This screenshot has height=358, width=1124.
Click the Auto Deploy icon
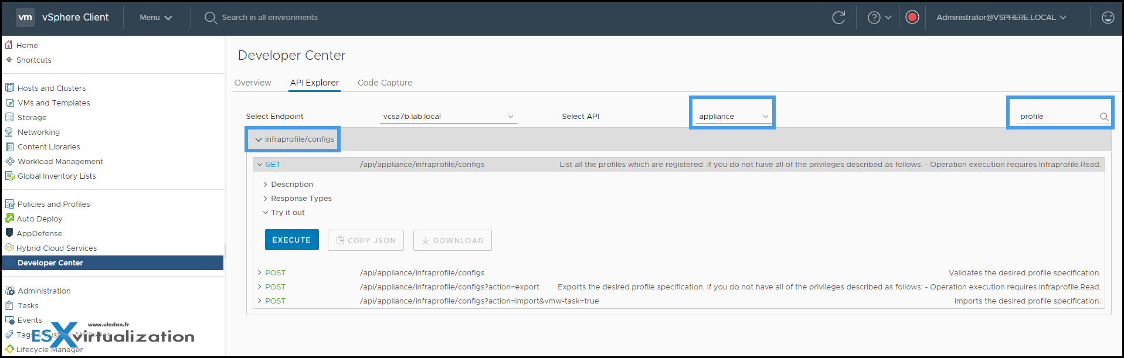(x=9, y=218)
